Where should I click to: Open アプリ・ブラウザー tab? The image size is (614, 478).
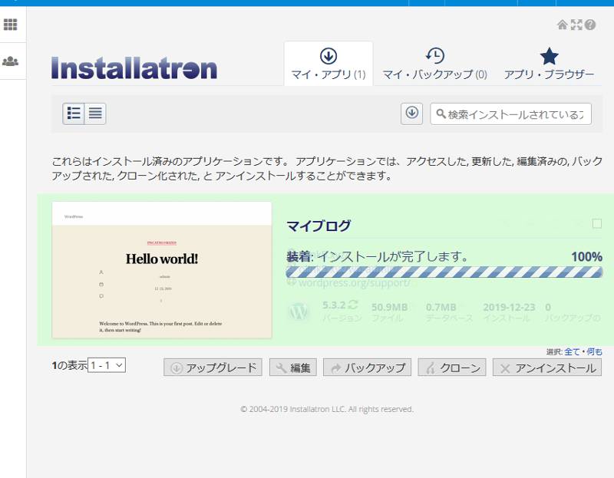tap(549, 64)
